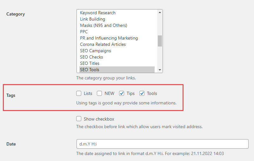Click the category list scrollbar thumb
Image resolution: width=254 pixels, height=161 pixels.
(x=160, y=41)
